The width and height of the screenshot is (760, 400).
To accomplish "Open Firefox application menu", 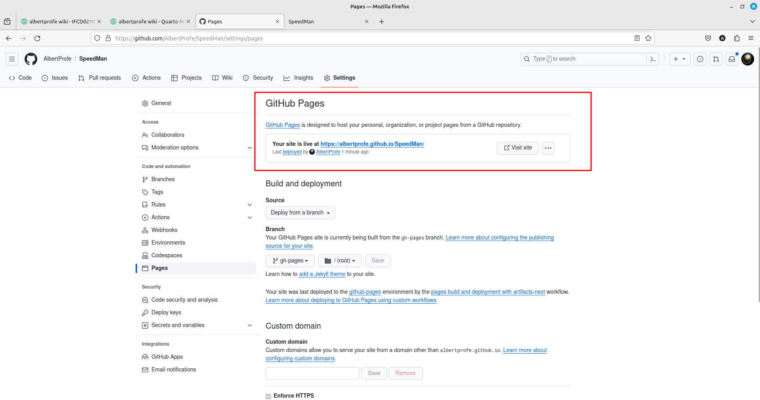I will (751, 38).
